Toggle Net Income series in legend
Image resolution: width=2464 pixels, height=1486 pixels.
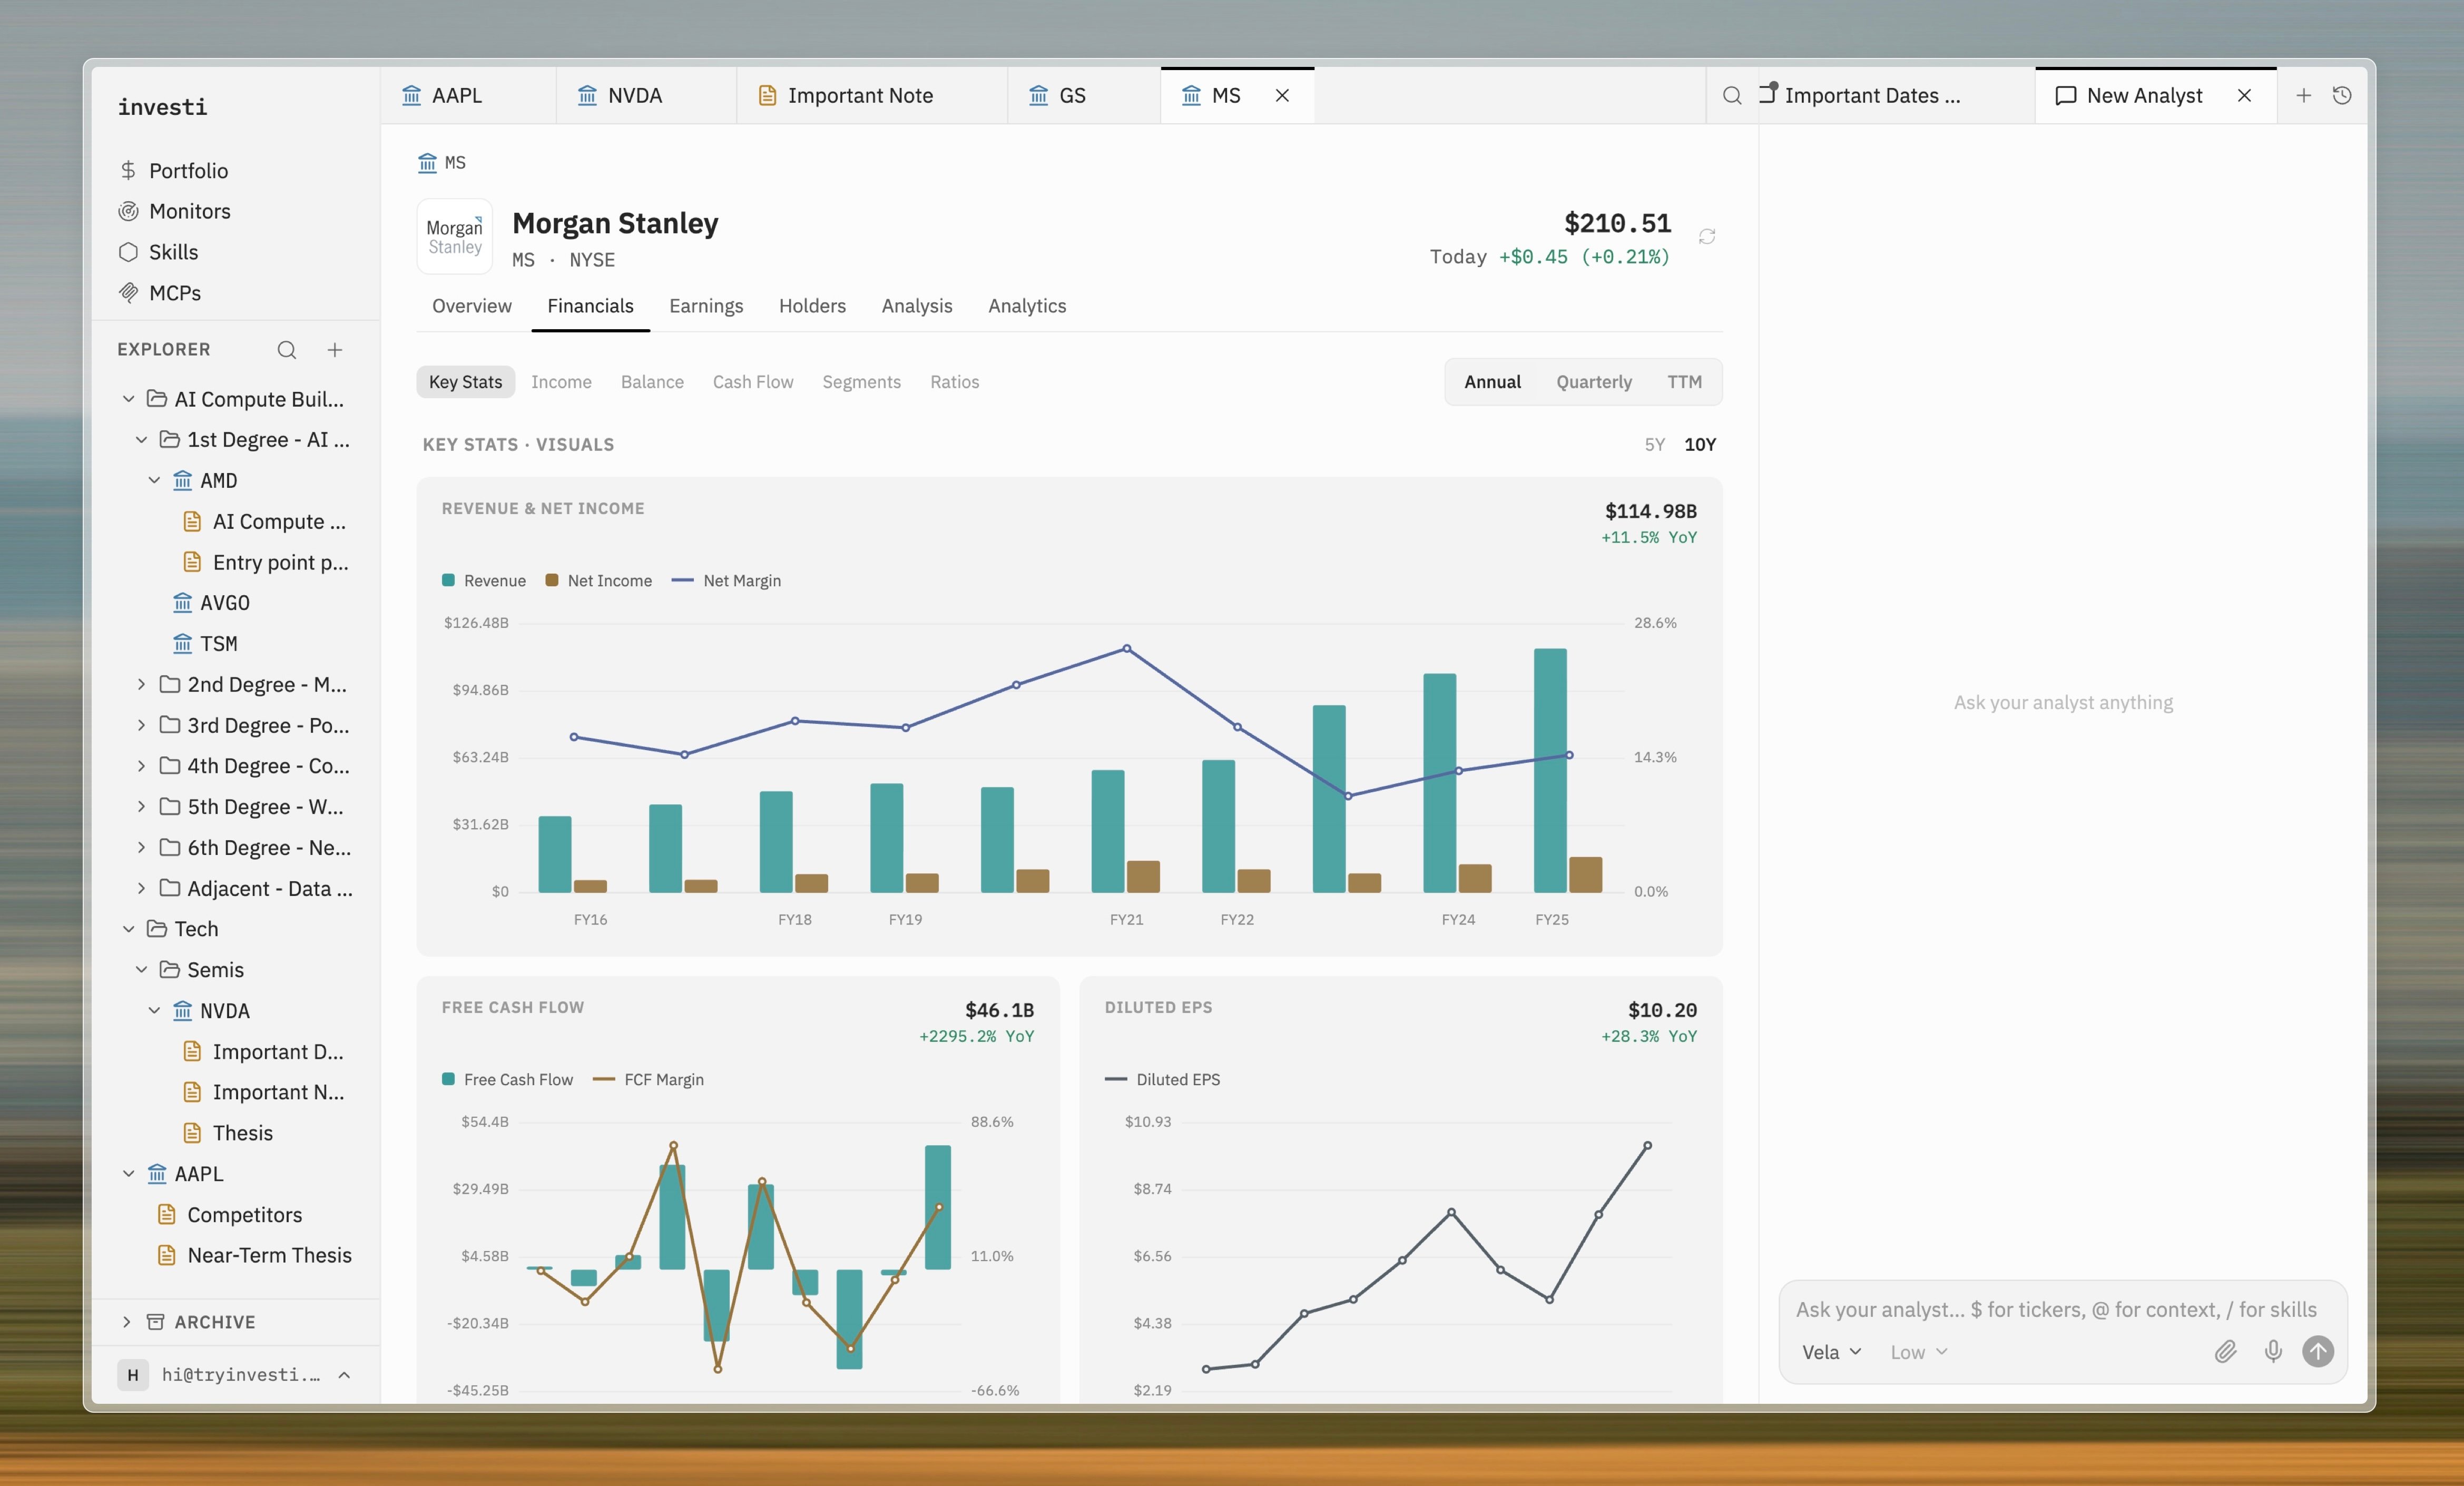click(598, 581)
